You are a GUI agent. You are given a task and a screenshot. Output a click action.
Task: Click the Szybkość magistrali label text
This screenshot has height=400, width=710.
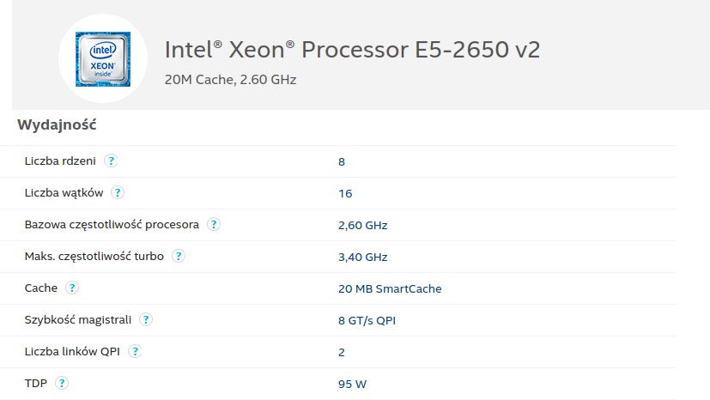78,319
